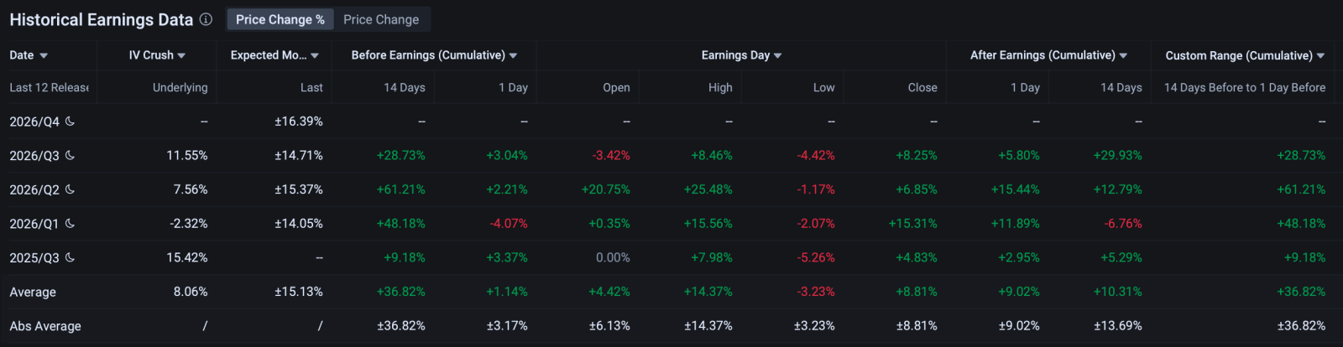
Task: Click the 0.00% open value
Action: click(613, 257)
